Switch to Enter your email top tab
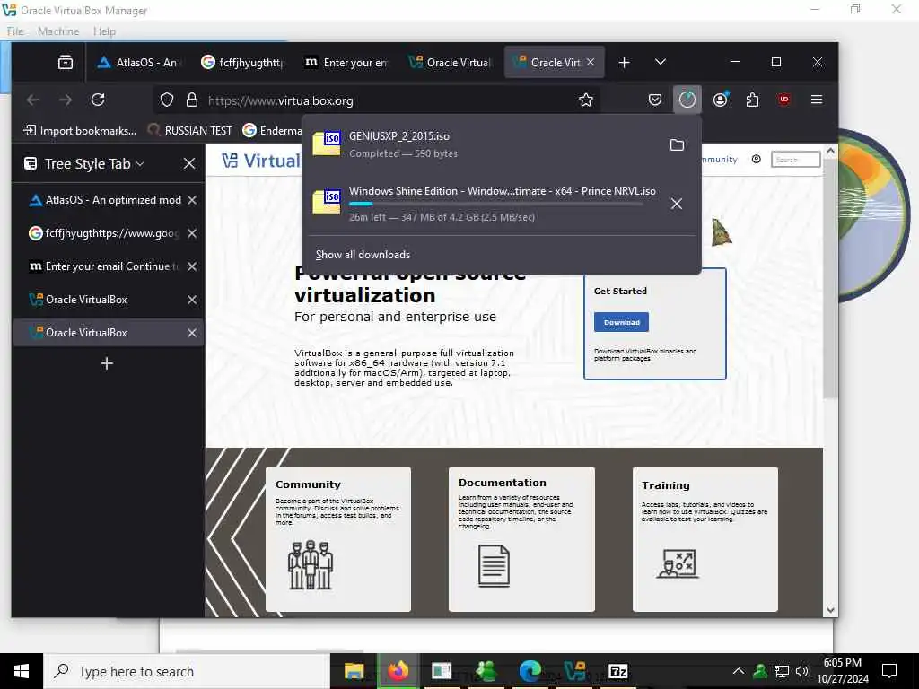Viewport: 919px width, 689px height. 347,62
